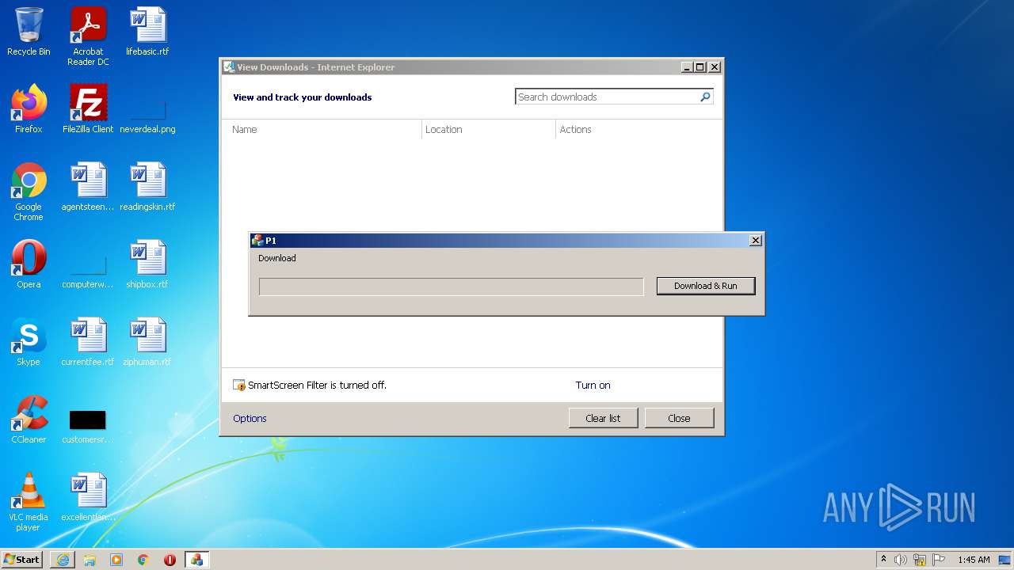Select lifebasic.rtf document icon
The image size is (1014, 570).
(x=147, y=32)
